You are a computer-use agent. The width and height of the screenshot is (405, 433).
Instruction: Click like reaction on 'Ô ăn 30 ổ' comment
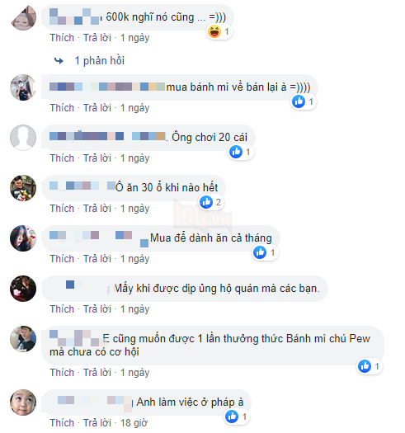(x=206, y=202)
